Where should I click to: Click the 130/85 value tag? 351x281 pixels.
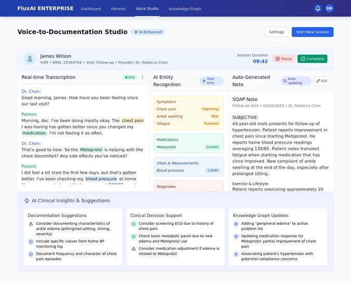tap(213, 170)
